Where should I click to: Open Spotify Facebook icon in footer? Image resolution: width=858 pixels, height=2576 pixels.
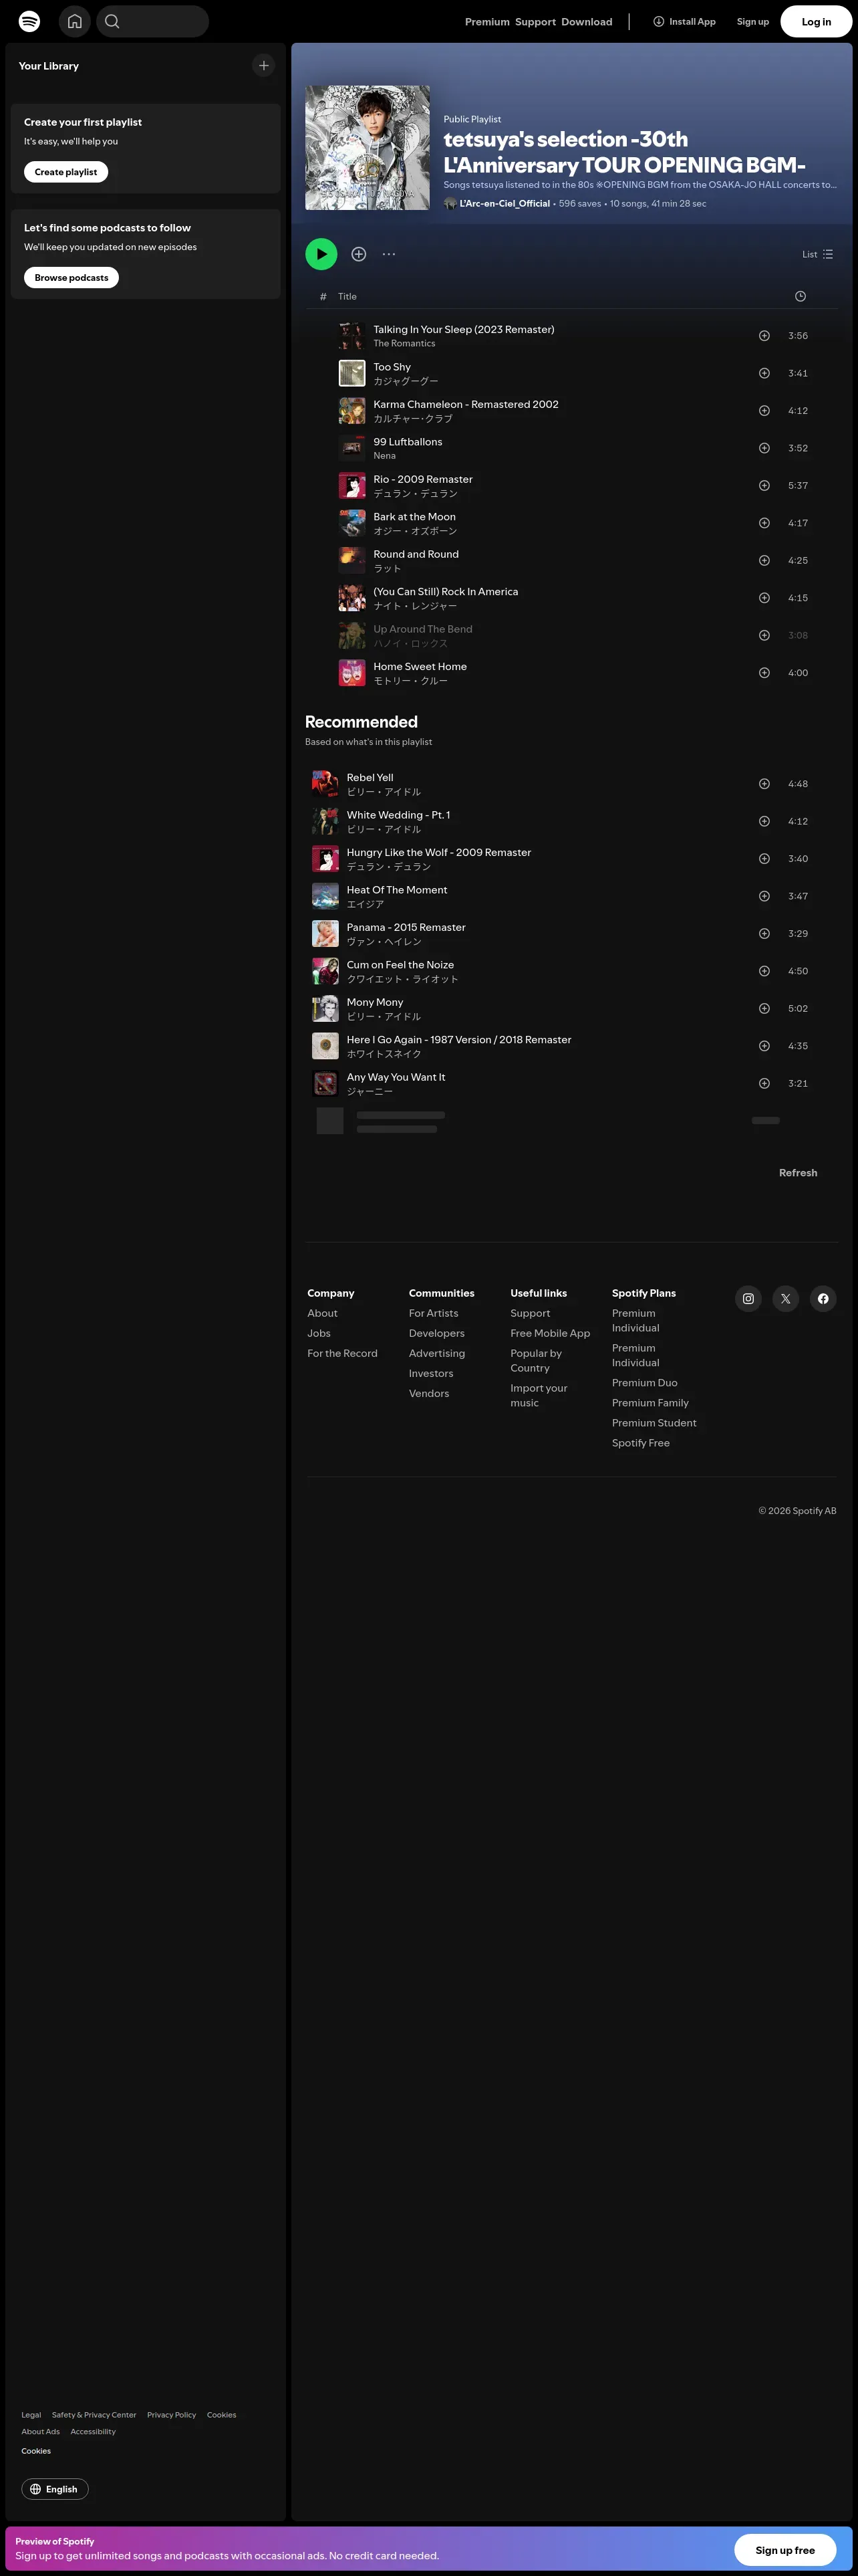(x=823, y=1299)
